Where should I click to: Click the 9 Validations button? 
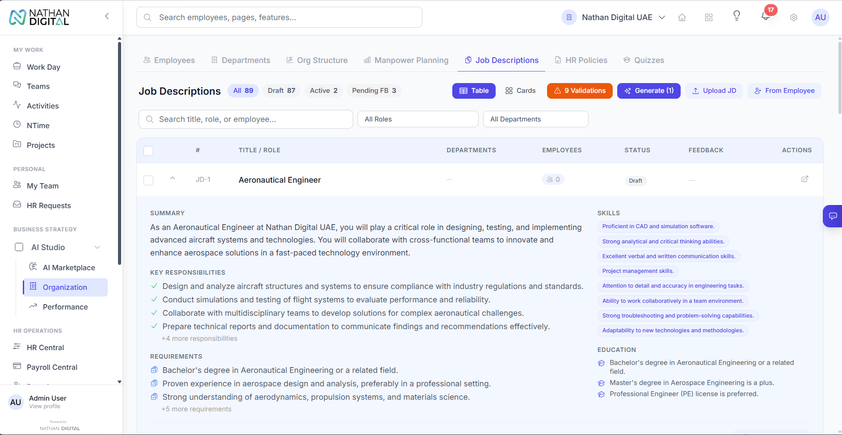tap(580, 91)
